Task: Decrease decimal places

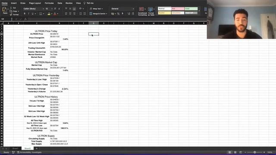Action: point(133,14)
